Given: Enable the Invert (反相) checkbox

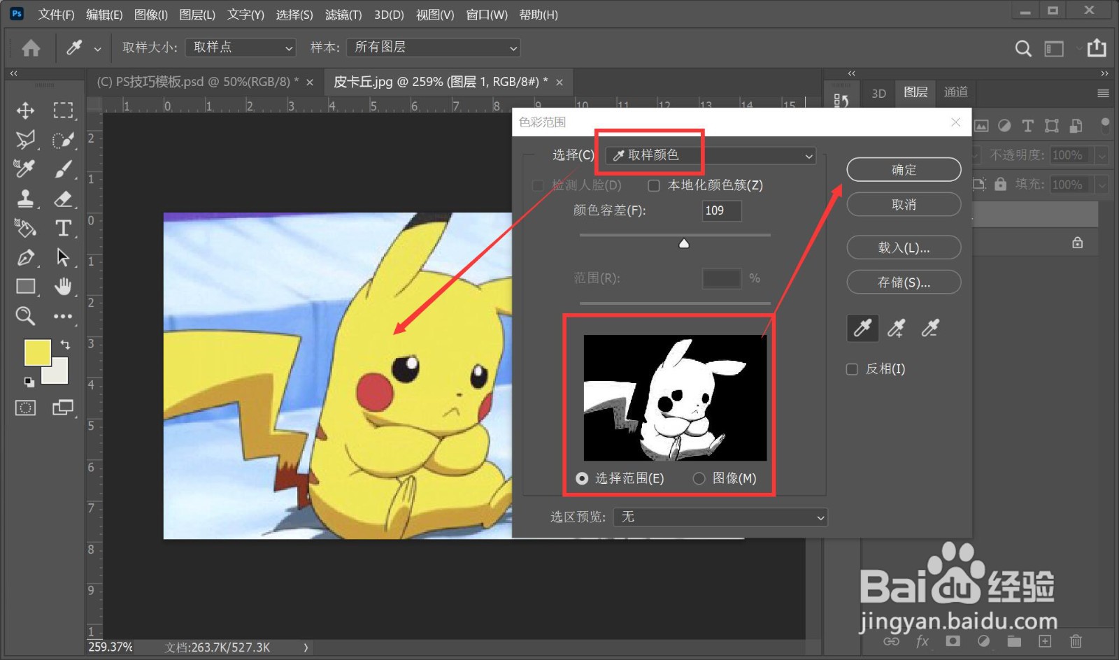Looking at the screenshot, I should coord(852,369).
